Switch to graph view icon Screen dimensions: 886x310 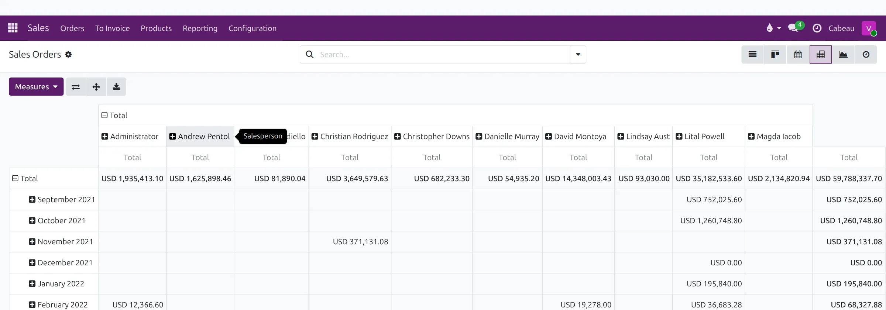[x=843, y=55]
